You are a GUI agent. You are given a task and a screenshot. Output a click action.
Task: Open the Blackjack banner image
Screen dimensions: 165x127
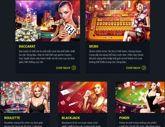tap(82, 97)
